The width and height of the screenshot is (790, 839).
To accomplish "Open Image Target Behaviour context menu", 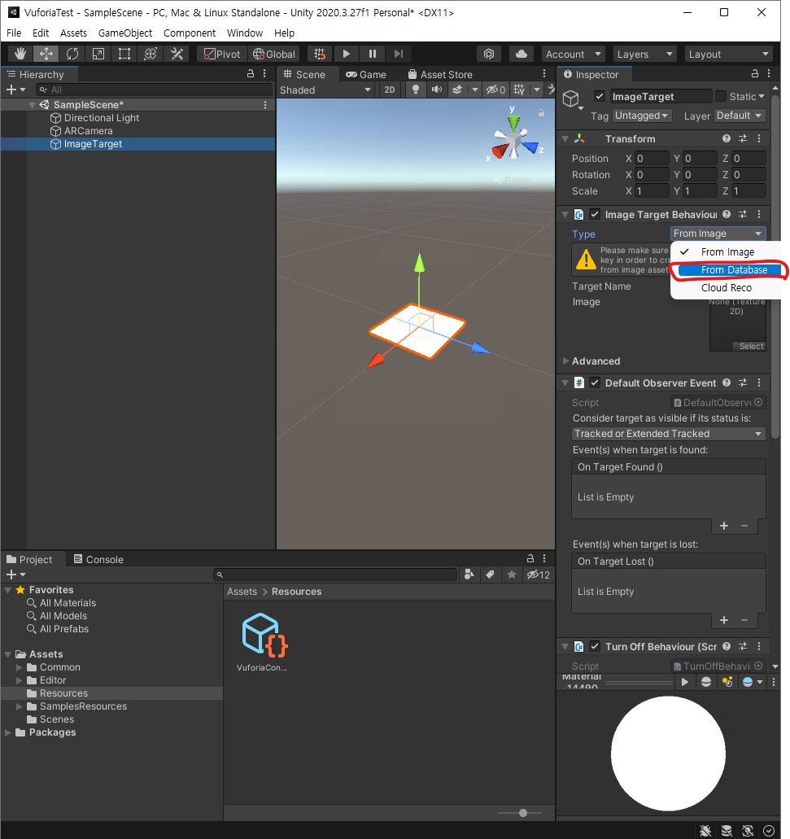I will pos(758,214).
